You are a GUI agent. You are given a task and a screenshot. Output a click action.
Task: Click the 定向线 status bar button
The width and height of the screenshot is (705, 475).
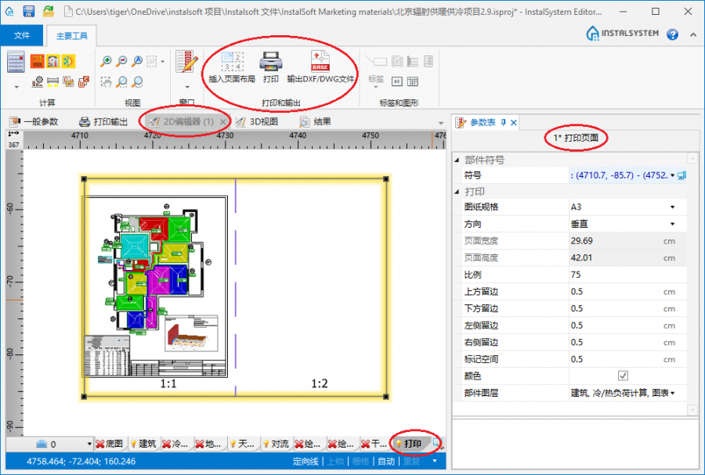[x=306, y=462]
